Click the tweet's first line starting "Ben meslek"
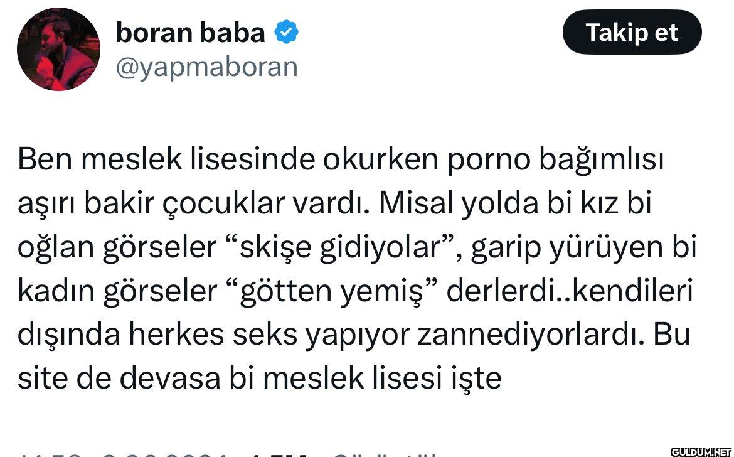Image resolution: width=734 pixels, height=457 pixels. [340, 160]
